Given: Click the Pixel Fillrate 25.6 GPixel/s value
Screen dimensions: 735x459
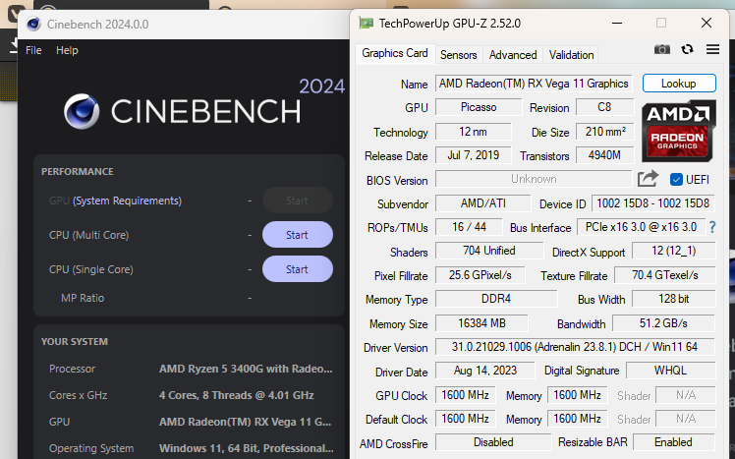Looking at the screenshot, I should pyautogui.click(x=480, y=275).
